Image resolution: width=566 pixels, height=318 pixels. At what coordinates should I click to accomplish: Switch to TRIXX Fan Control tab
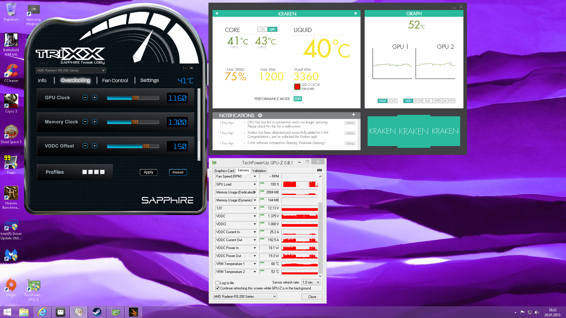coord(115,80)
